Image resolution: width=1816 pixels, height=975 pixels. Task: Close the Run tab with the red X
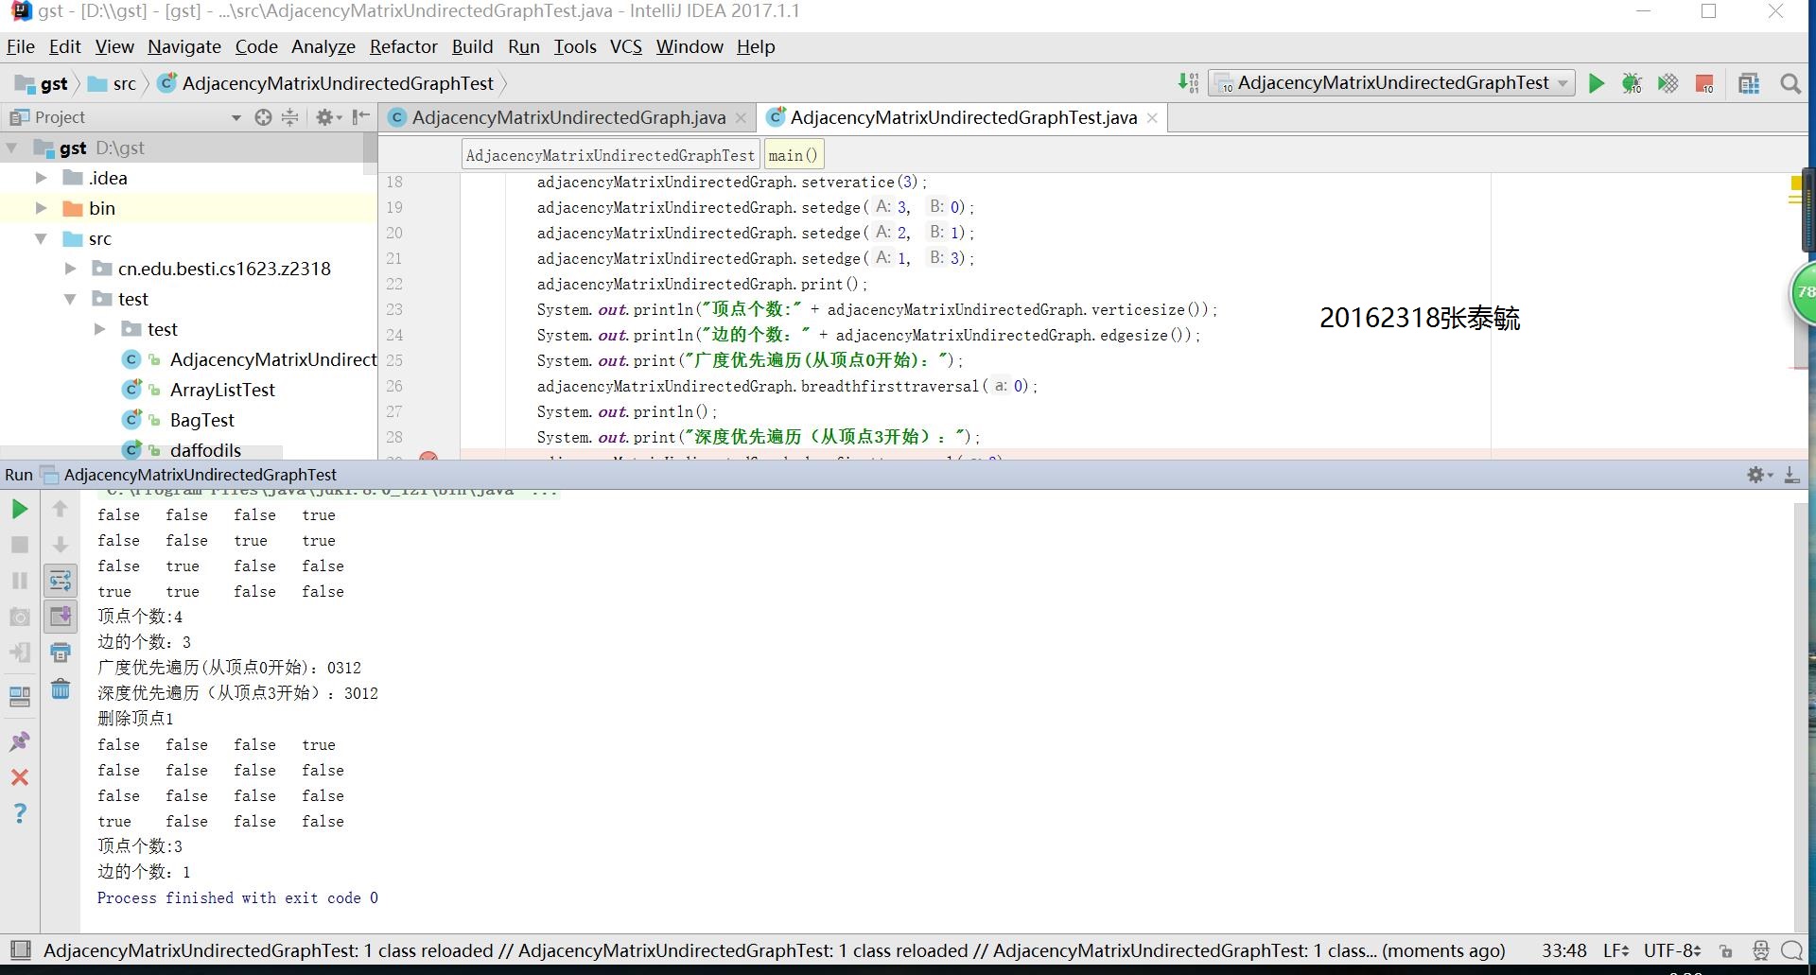tap(19, 777)
